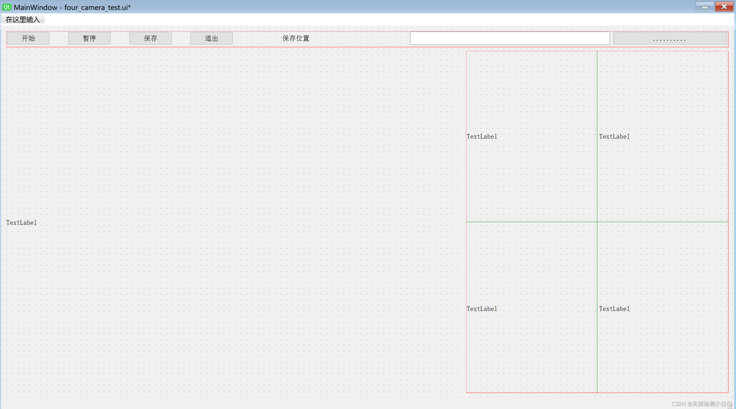Click the save path text input field

510,38
